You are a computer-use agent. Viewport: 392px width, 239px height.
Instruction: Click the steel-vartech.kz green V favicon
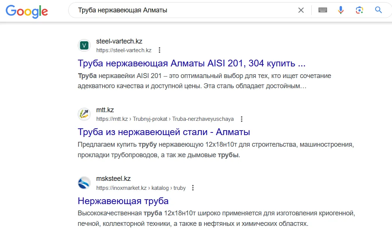click(x=84, y=45)
